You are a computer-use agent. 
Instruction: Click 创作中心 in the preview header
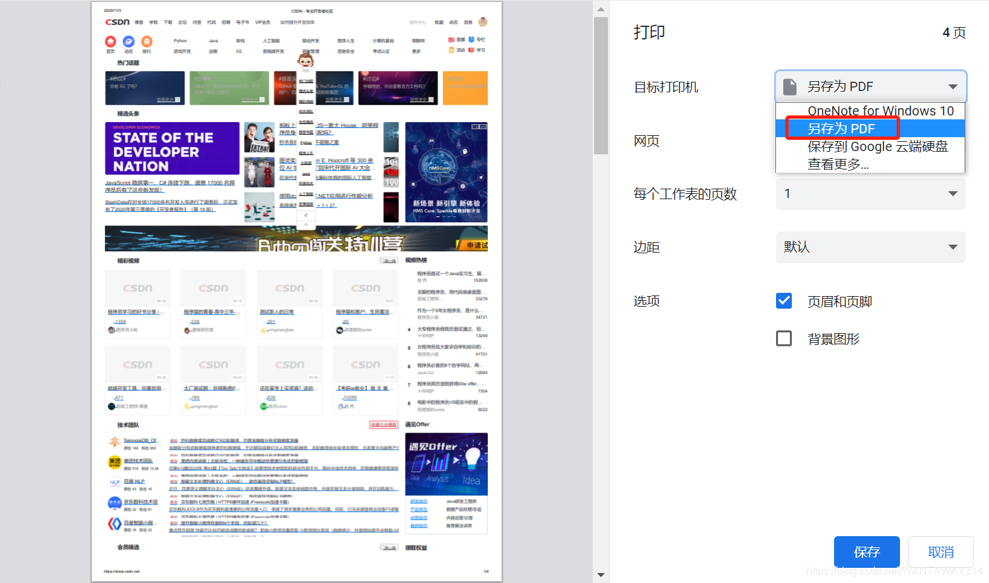[417, 22]
